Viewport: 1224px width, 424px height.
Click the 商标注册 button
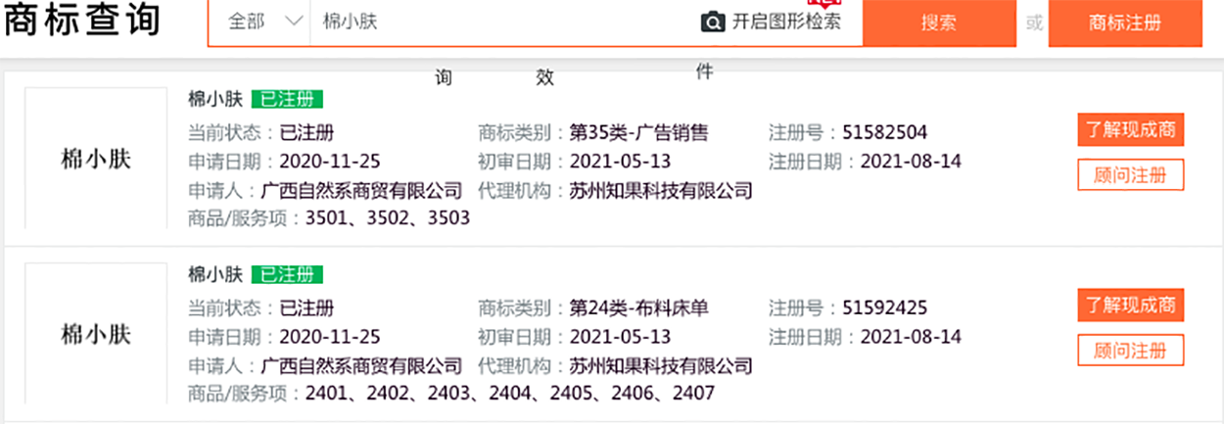pos(1125,24)
